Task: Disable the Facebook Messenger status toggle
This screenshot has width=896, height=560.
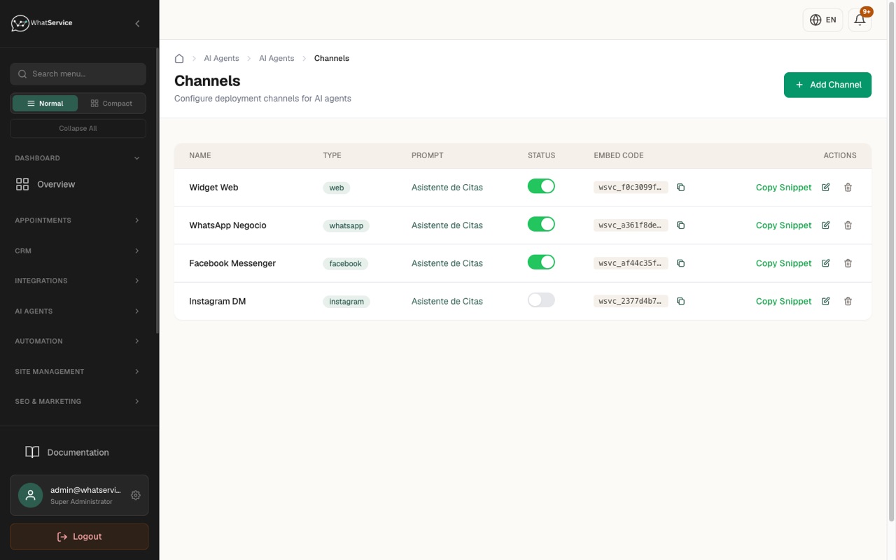Action: [541, 262]
